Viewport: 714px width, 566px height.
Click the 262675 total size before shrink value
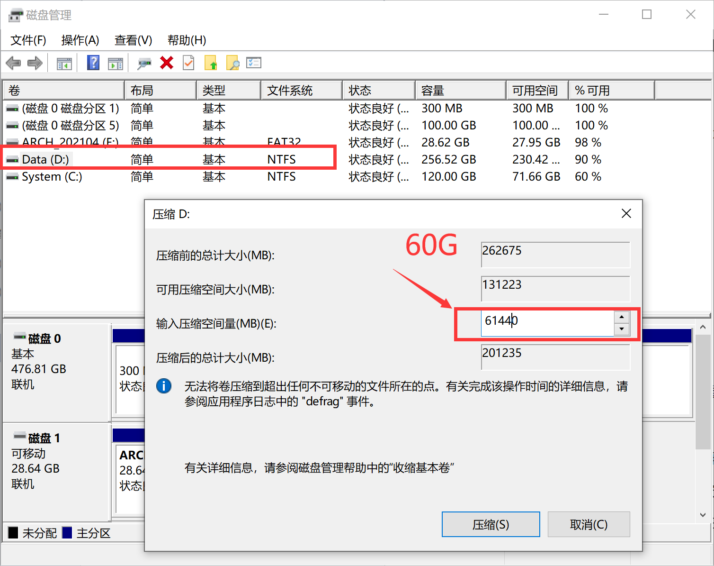coord(555,255)
